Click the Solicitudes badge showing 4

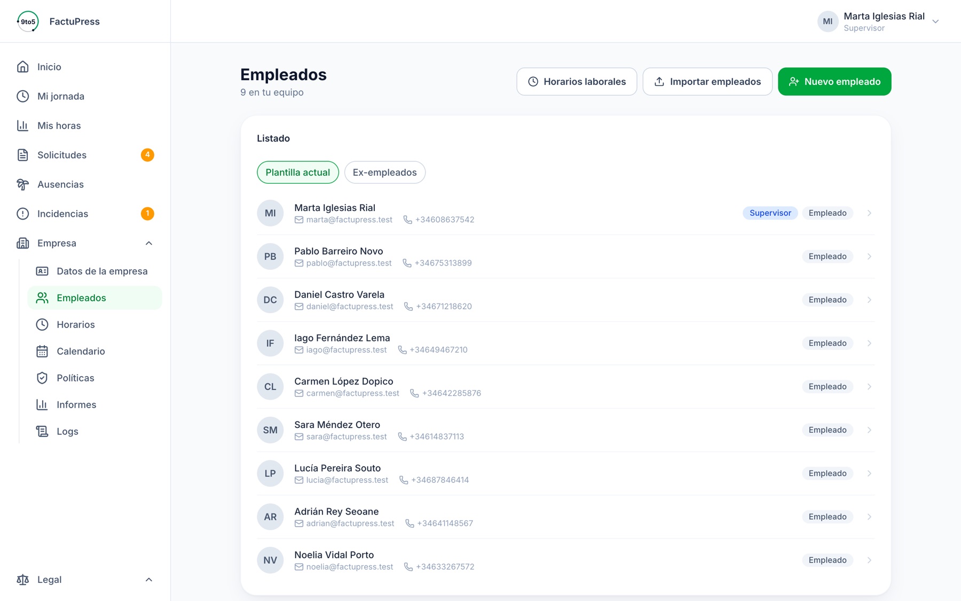pos(147,155)
